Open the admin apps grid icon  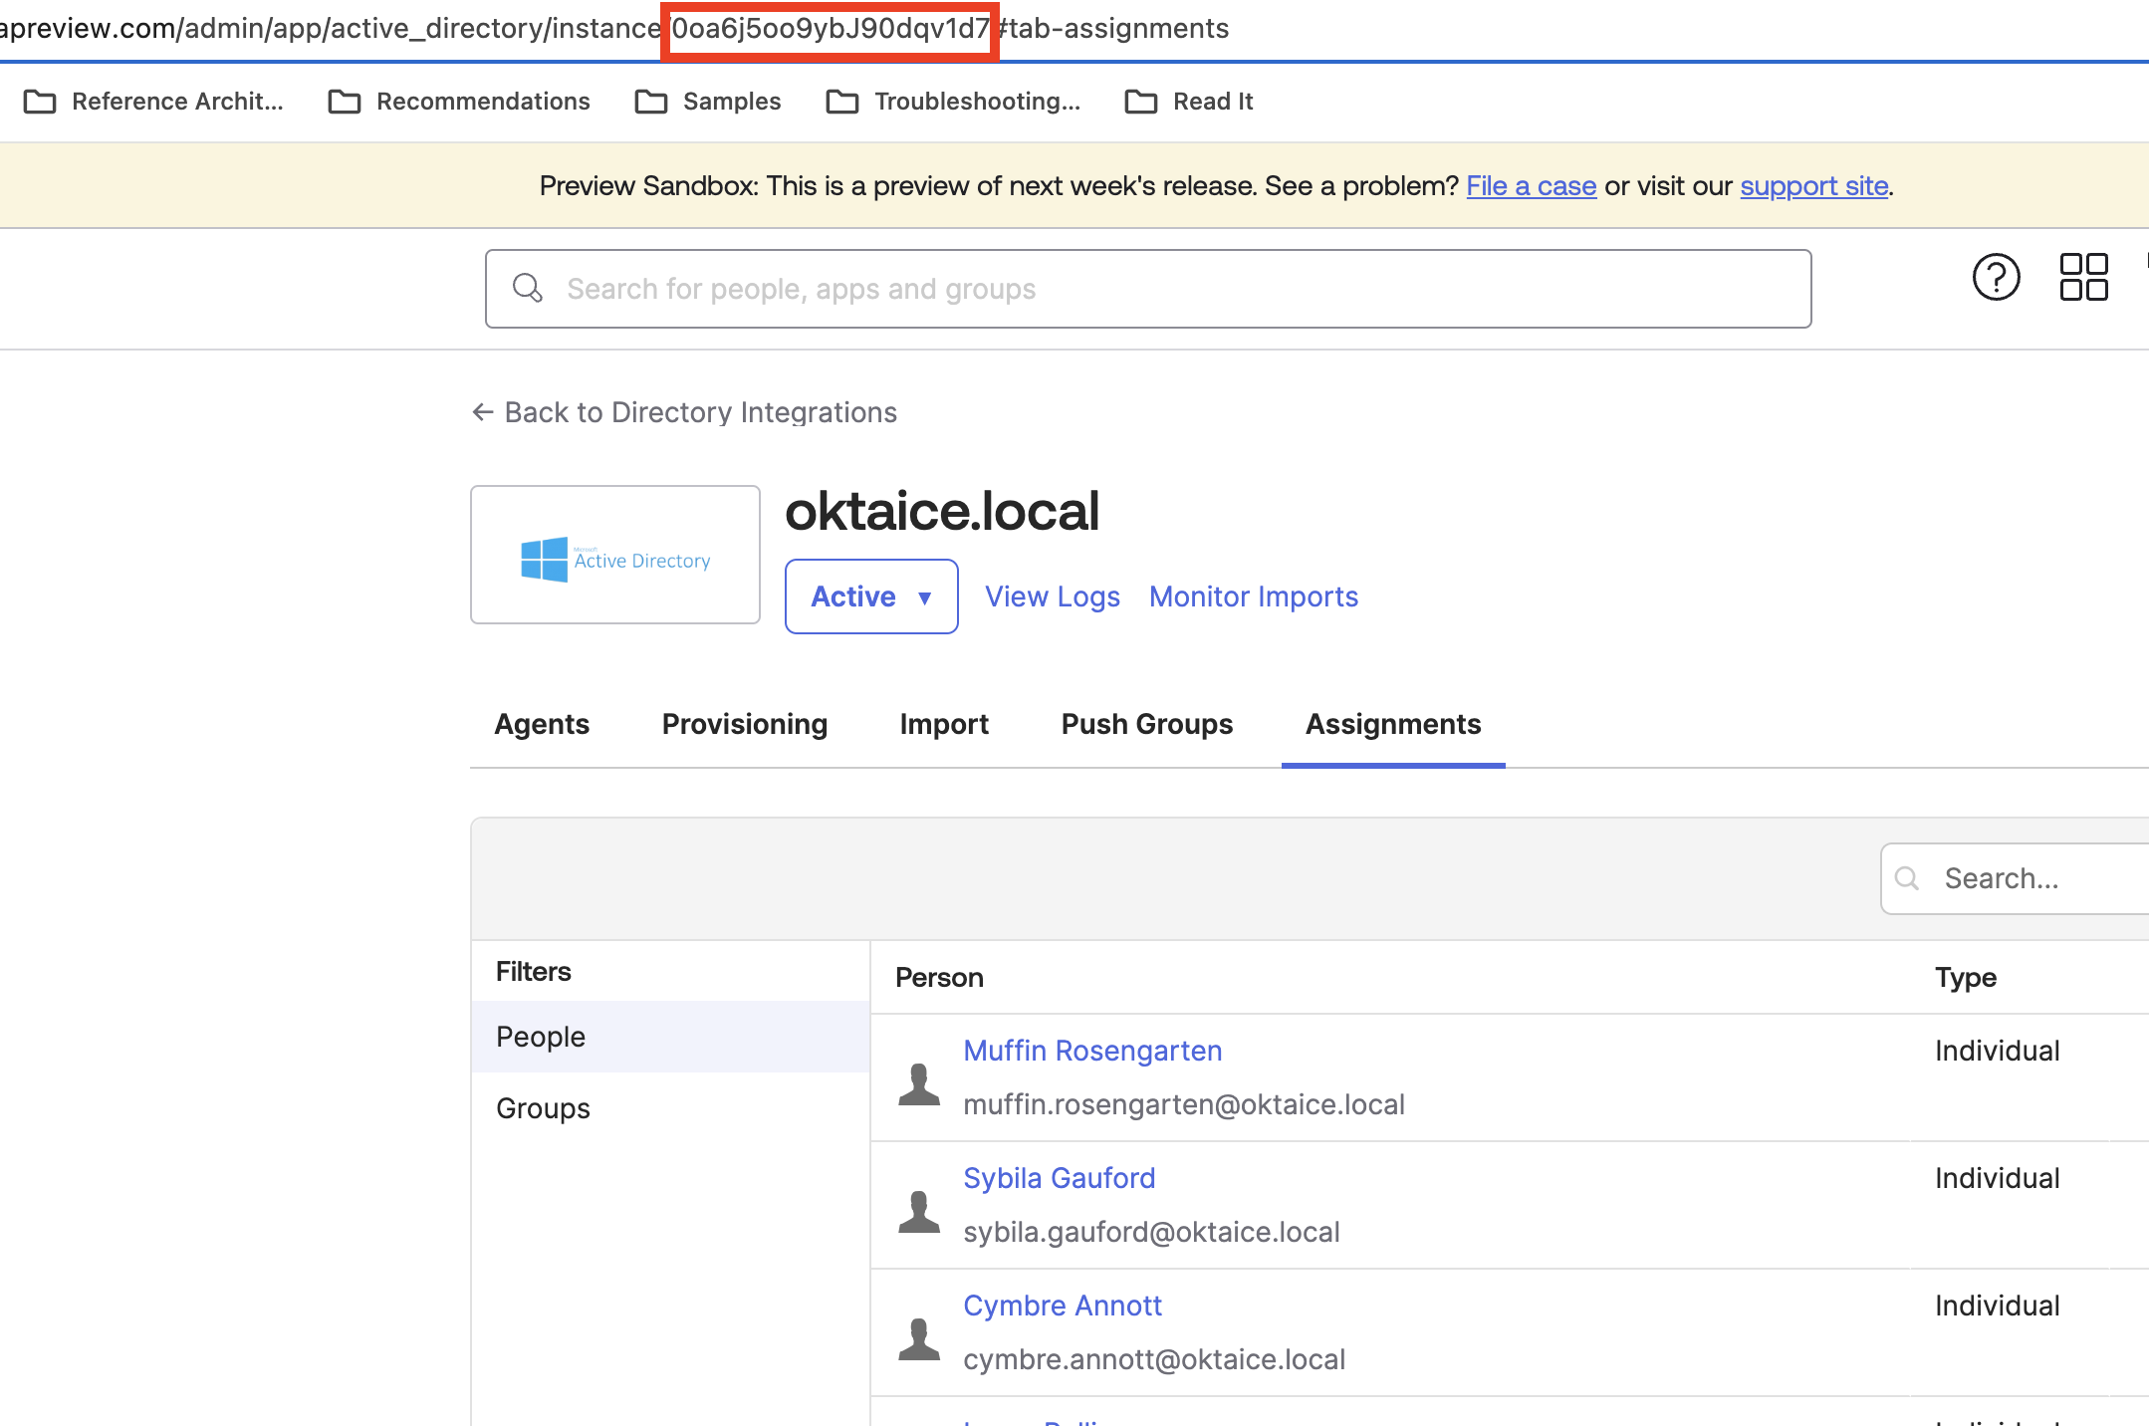click(x=2083, y=277)
